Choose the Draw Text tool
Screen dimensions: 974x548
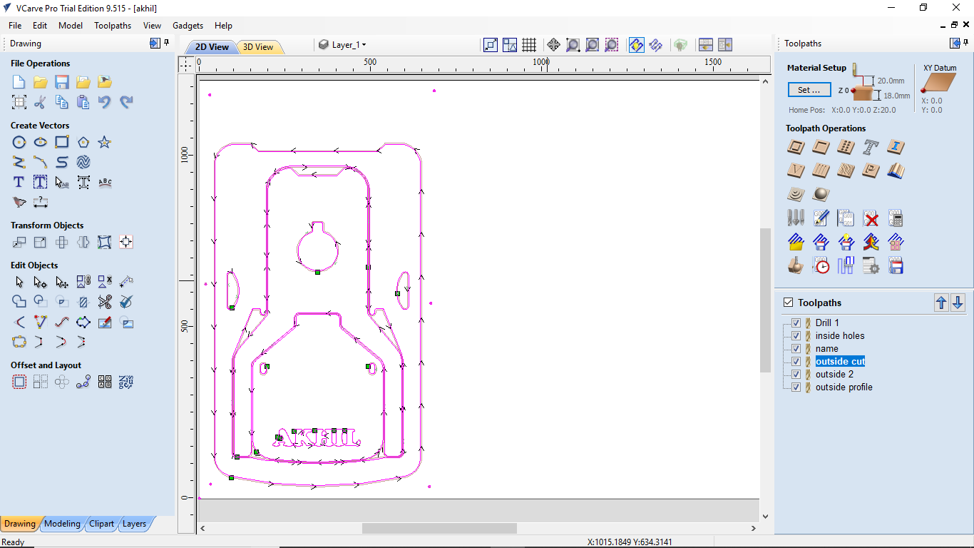(19, 182)
